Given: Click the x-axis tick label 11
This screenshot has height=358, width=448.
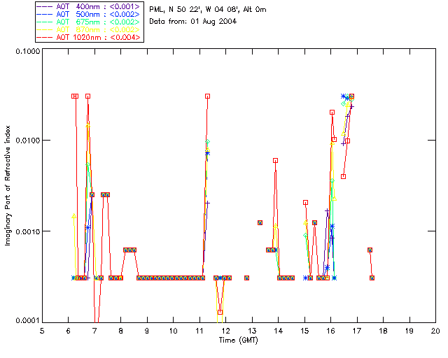Looking at the screenshot, I should (199, 331).
